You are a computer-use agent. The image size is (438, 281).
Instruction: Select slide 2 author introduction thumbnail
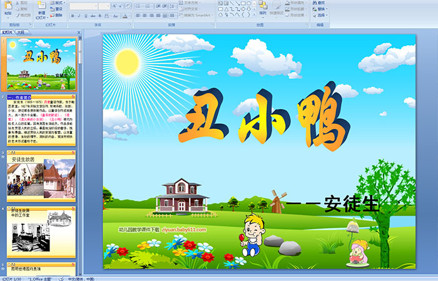[x=41, y=120]
